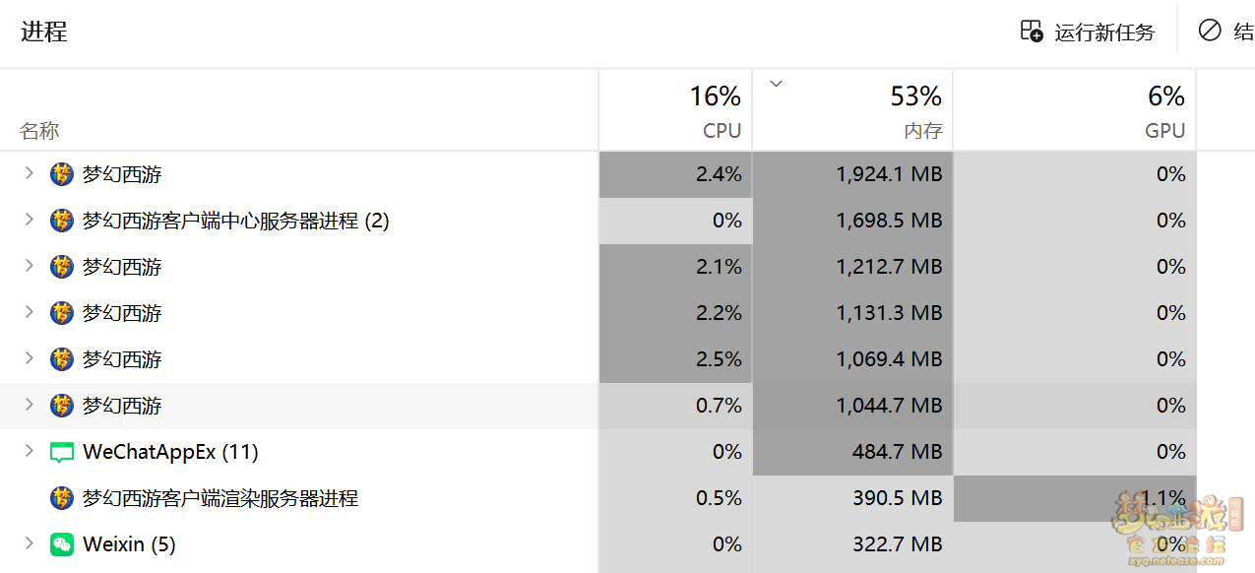Sort processes by the GPU column
This screenshot has width=1255, height=573.
coord(1164,131)
